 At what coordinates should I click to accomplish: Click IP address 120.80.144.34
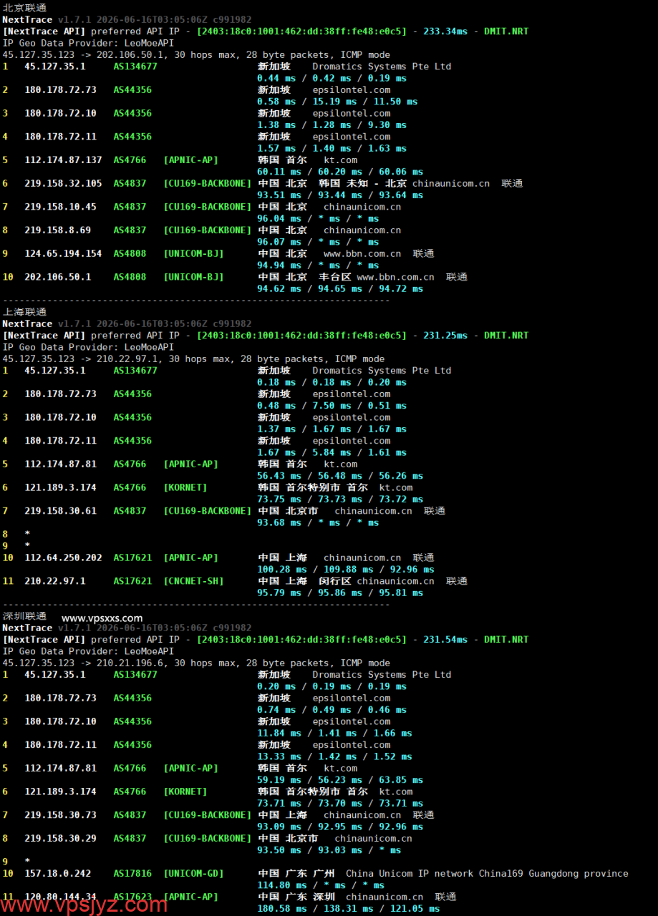[x=60, y=897]
